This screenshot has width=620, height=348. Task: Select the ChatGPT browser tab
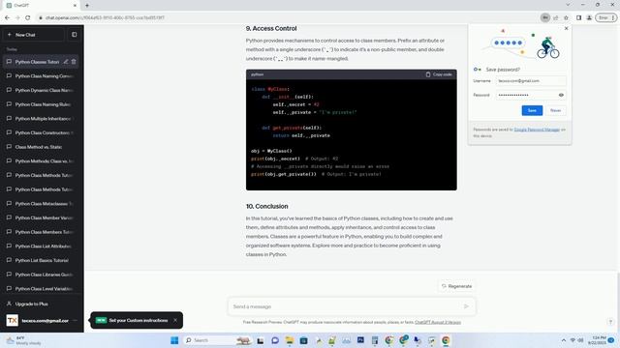click(40, 6)
